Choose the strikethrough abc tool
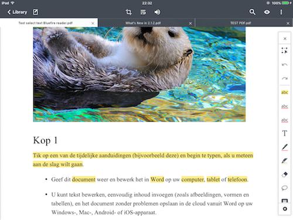 [x=285, y=120]
